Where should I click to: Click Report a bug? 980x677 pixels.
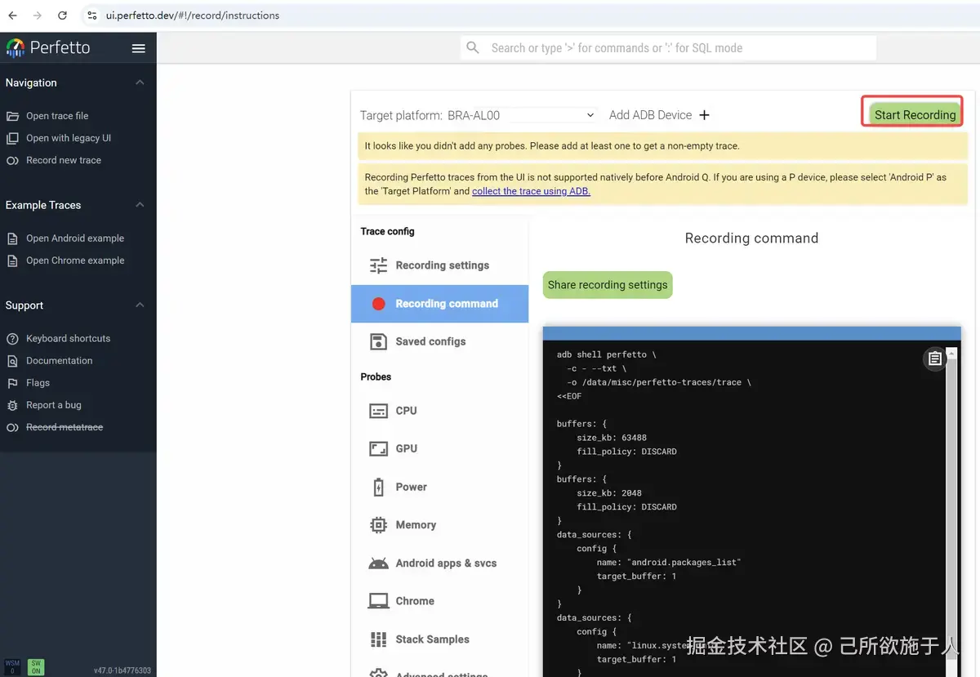coord(54,405)
